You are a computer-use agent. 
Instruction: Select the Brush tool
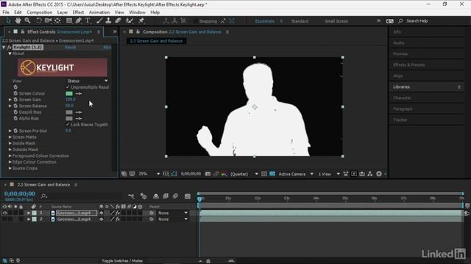(99, 21)
